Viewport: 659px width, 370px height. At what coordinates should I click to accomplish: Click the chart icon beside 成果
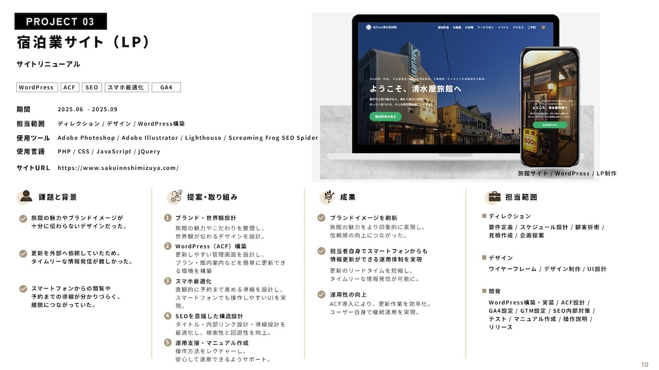coord(327,197)
